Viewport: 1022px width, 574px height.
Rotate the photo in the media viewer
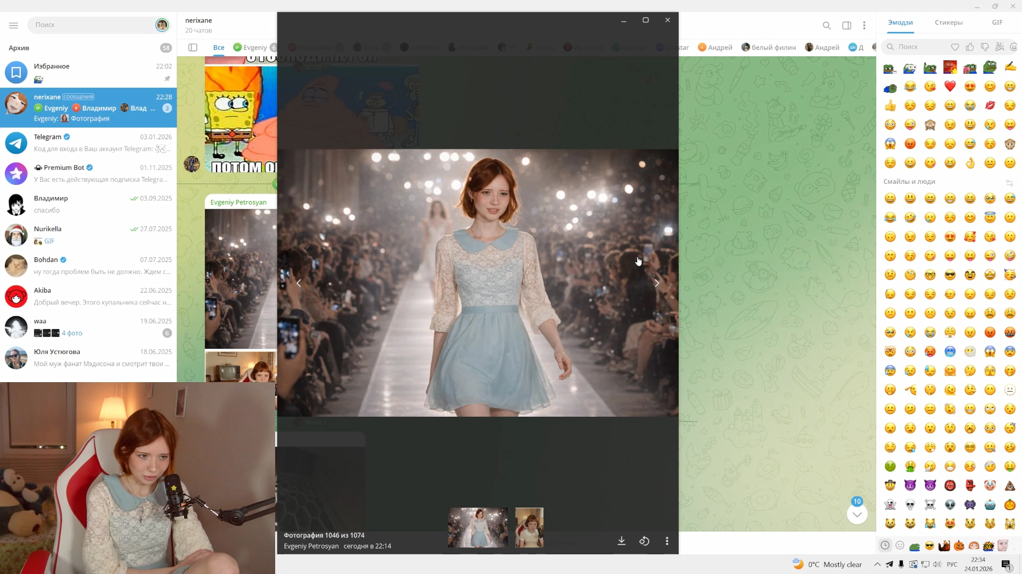click(x=644, y=541)
